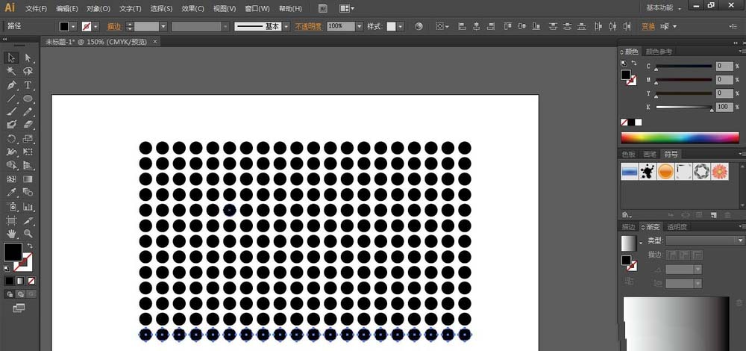Switch to the 颜色参考 tab
The width and height of the screenshot is (746, 351).
click(659, 52)
